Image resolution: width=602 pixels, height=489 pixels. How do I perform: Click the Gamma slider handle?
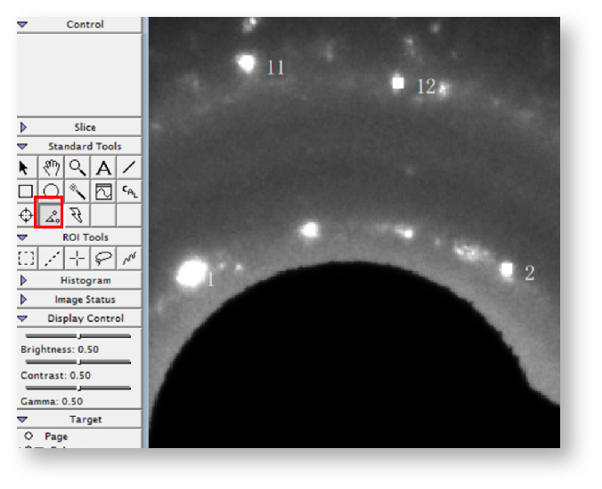click(79, 388)
